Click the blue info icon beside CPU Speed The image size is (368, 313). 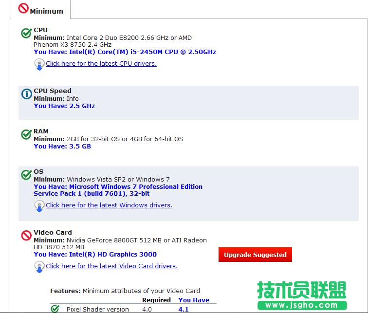[26, 94]
